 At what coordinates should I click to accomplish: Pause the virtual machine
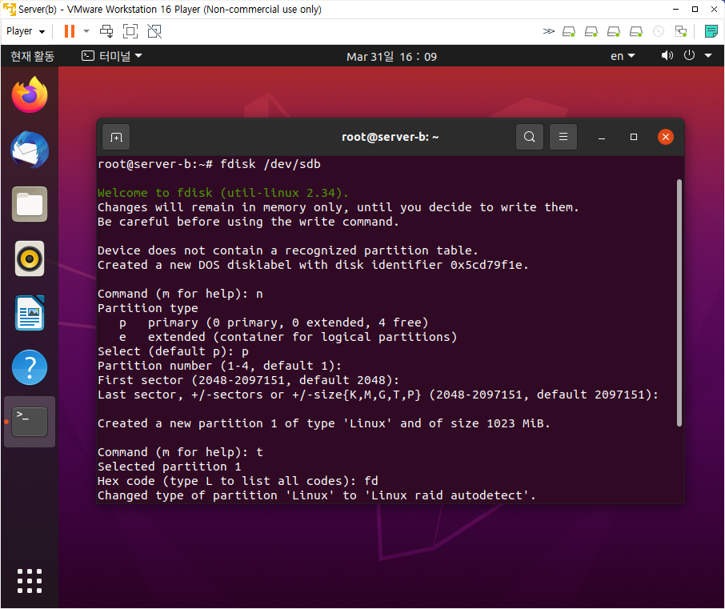click(x=70, y=31)
